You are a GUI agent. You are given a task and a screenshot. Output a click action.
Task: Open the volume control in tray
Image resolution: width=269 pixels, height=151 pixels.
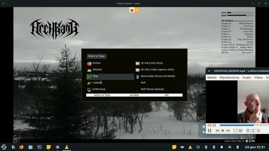click(x=230, y=147)
